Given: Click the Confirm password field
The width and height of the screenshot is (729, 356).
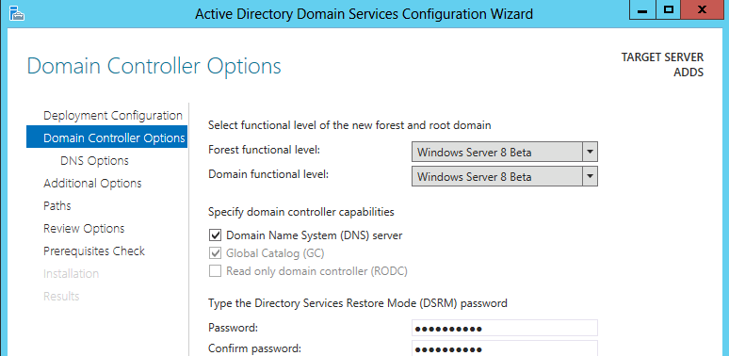Looking at the screenshot, I should point(505,348).
